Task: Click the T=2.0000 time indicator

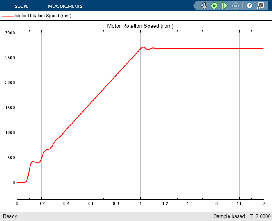Action: coord(260,216)
